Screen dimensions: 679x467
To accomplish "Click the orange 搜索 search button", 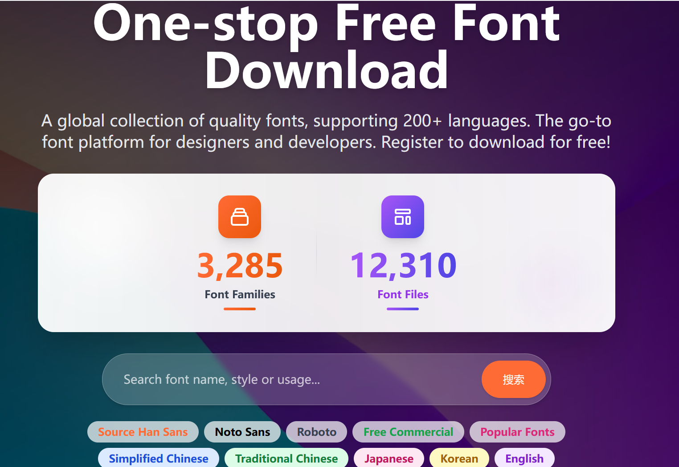I will [513, 379].
